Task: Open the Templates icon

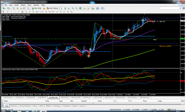Action: pos(102,8)
